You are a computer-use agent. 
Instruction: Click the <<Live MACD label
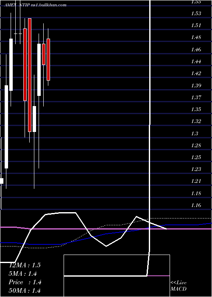(179, 286)
